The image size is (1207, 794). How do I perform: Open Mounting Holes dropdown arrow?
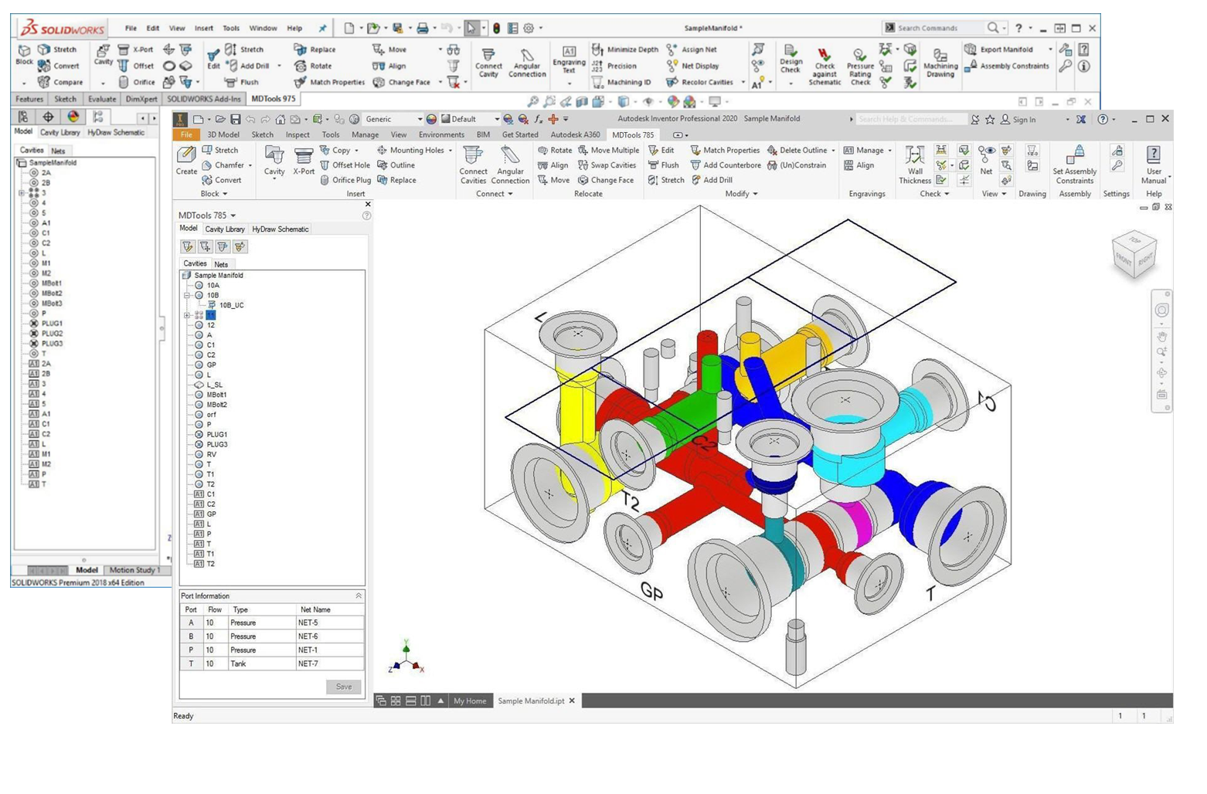tap(450, 151)
